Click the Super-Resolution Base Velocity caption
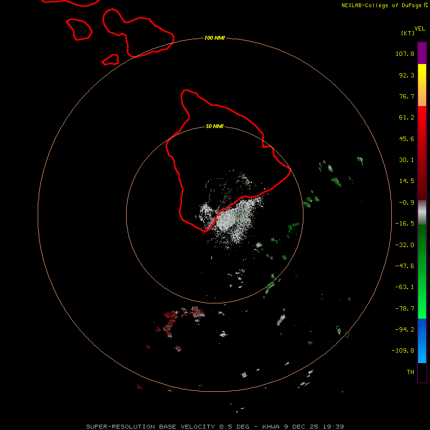This screenshot has height=430, width=430. coord(215,427)
